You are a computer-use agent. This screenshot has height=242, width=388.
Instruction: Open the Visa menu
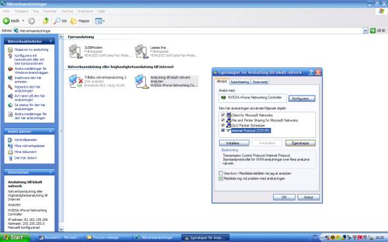click(x=36, y=11)
